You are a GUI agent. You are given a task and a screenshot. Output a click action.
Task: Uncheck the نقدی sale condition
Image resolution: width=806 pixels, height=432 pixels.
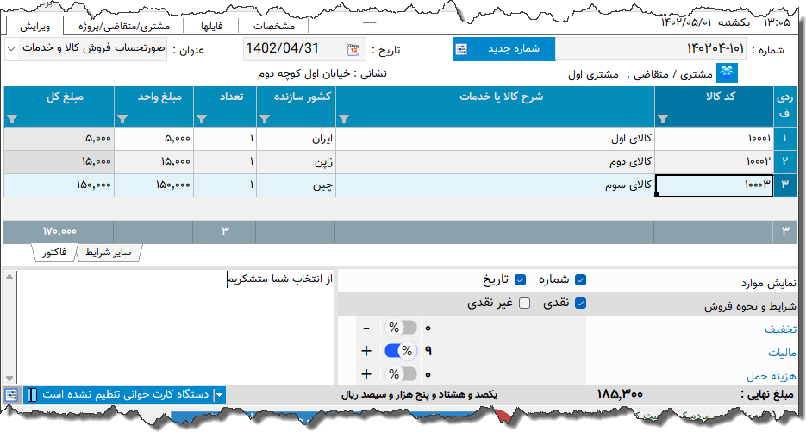tap(580, 304)
